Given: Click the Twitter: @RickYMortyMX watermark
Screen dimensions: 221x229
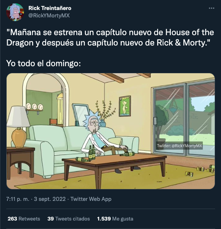Looking at the screenshot, I should coord(179,146).
